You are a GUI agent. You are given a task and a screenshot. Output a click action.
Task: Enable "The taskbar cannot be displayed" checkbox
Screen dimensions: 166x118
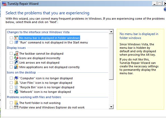[11, 54]
